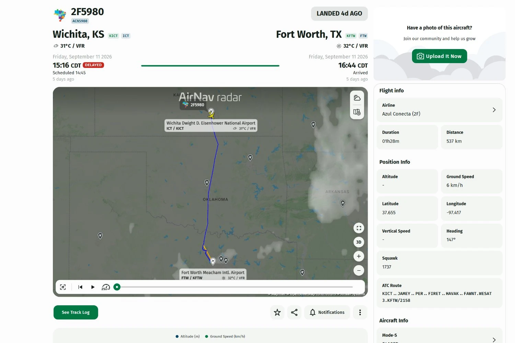The image size is (515, 343).
Task: Click the Latitude value 37.655
Action: (x=389, y=213)
